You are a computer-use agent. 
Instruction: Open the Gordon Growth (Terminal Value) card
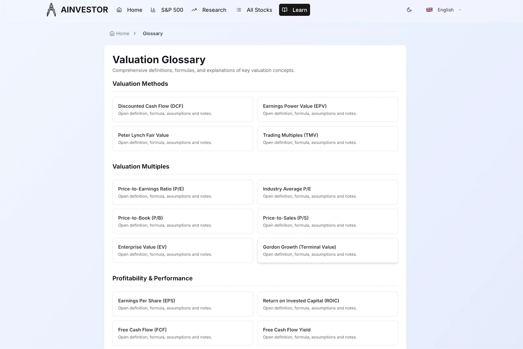click(328, 251)
